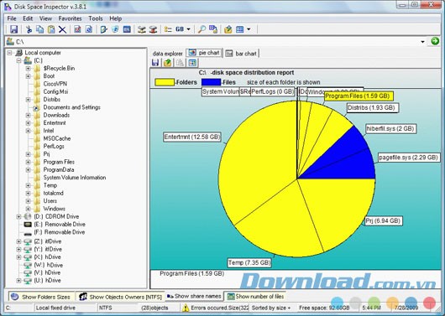445x316 pixels.
Task: Click the disconnect network drive icon
Action: pos(153,29)
